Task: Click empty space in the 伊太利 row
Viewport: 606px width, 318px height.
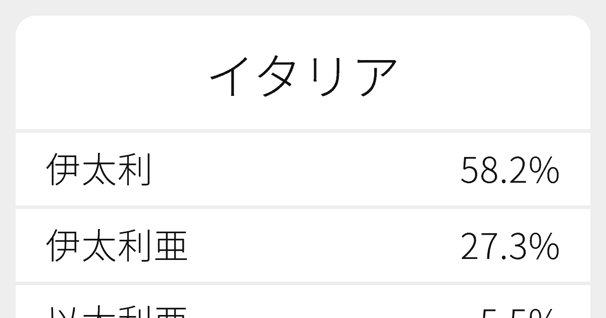Action: (303, 171)
